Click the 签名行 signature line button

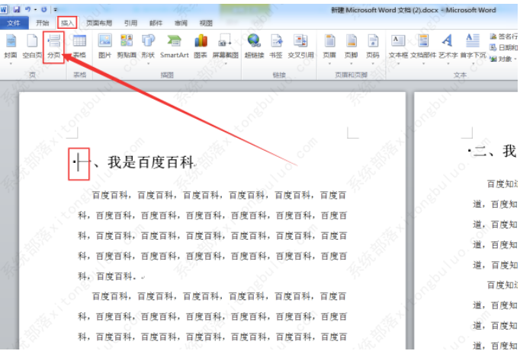click(x=503, y=37)
